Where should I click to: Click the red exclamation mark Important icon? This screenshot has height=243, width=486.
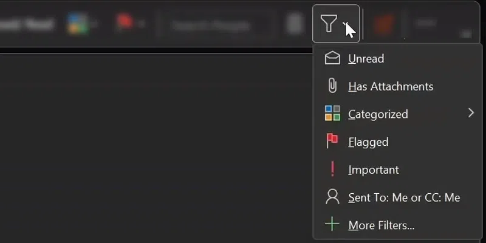click(332, 169)
